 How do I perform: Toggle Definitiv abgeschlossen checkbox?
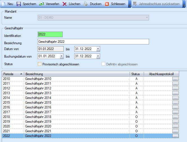103,64
